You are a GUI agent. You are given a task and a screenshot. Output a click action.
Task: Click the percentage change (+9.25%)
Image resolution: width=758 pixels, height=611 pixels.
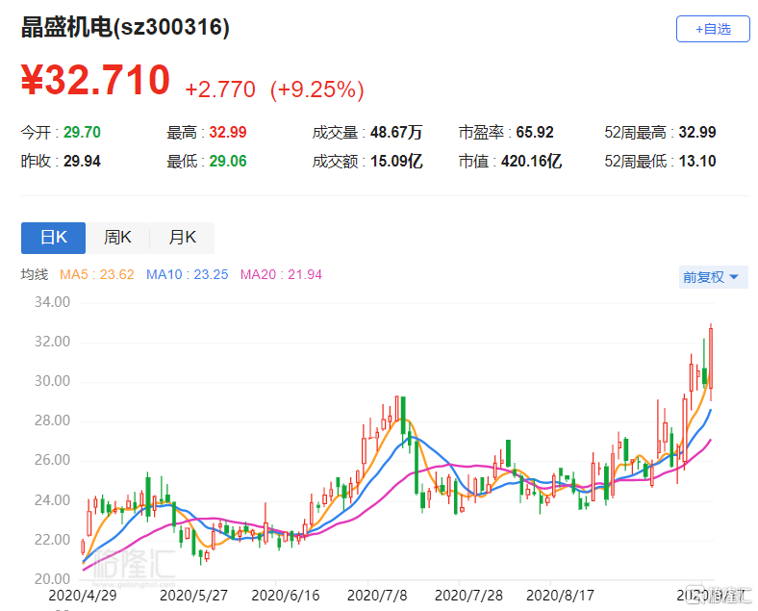coord(317,89)
